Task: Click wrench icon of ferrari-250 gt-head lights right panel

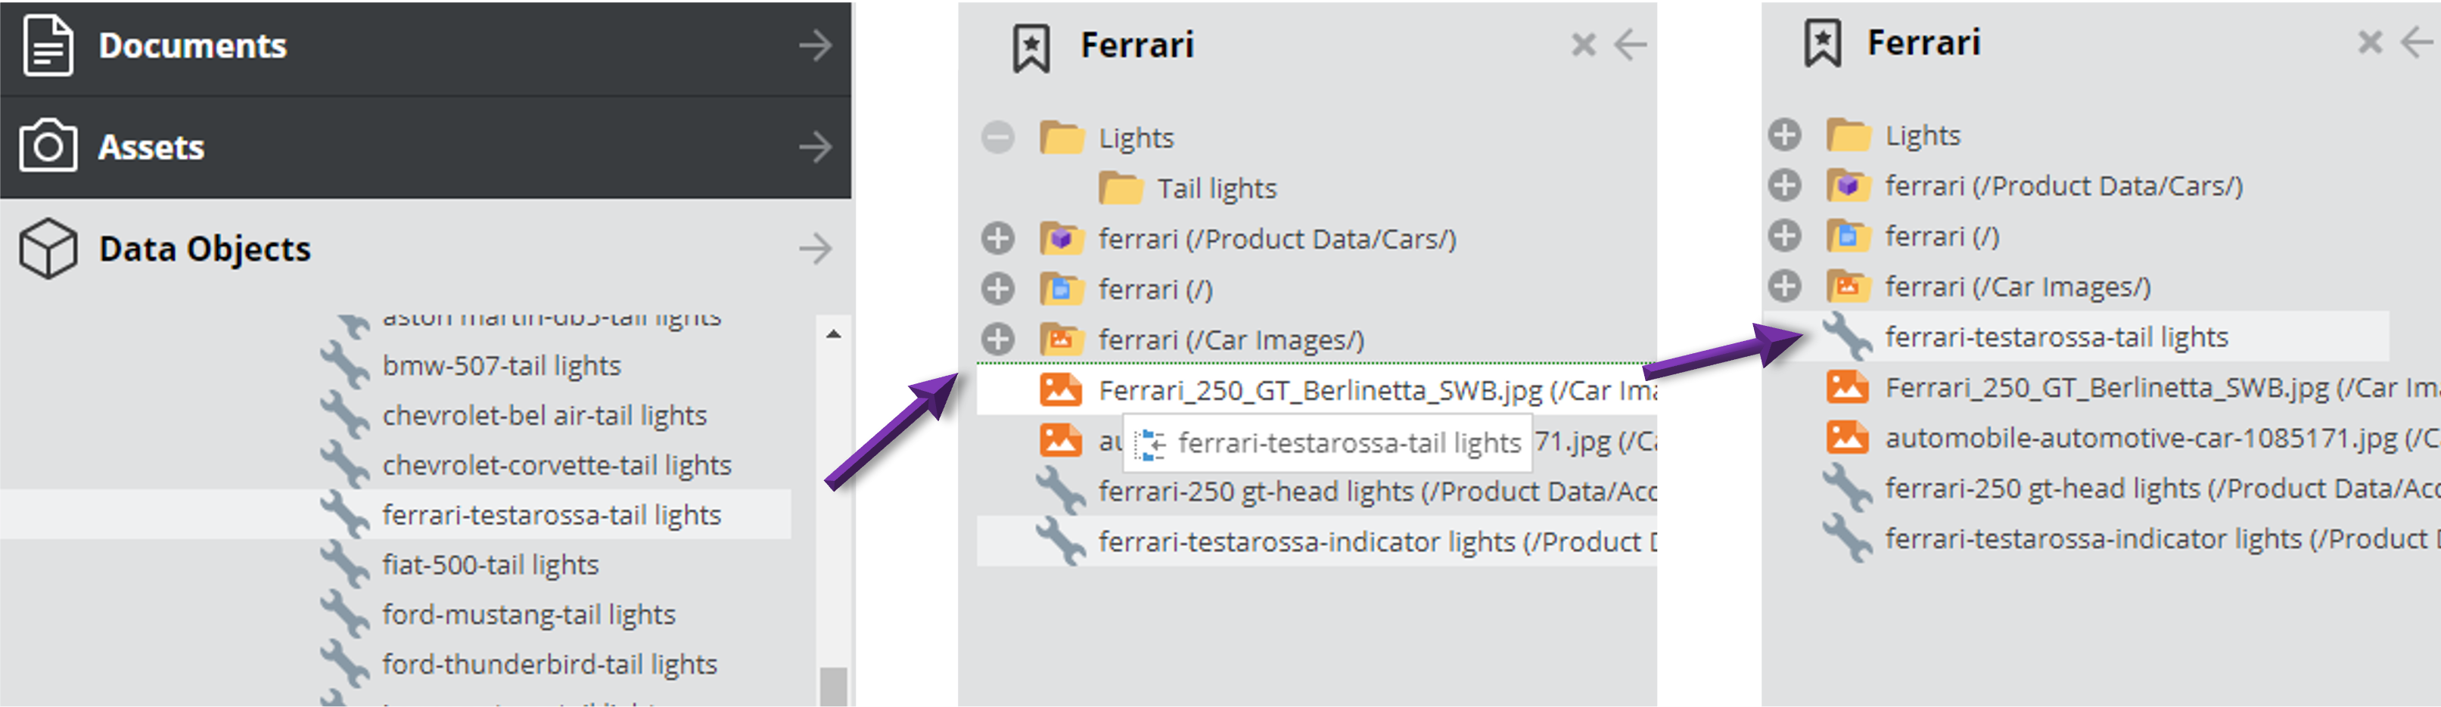Action: [1848, 488]
